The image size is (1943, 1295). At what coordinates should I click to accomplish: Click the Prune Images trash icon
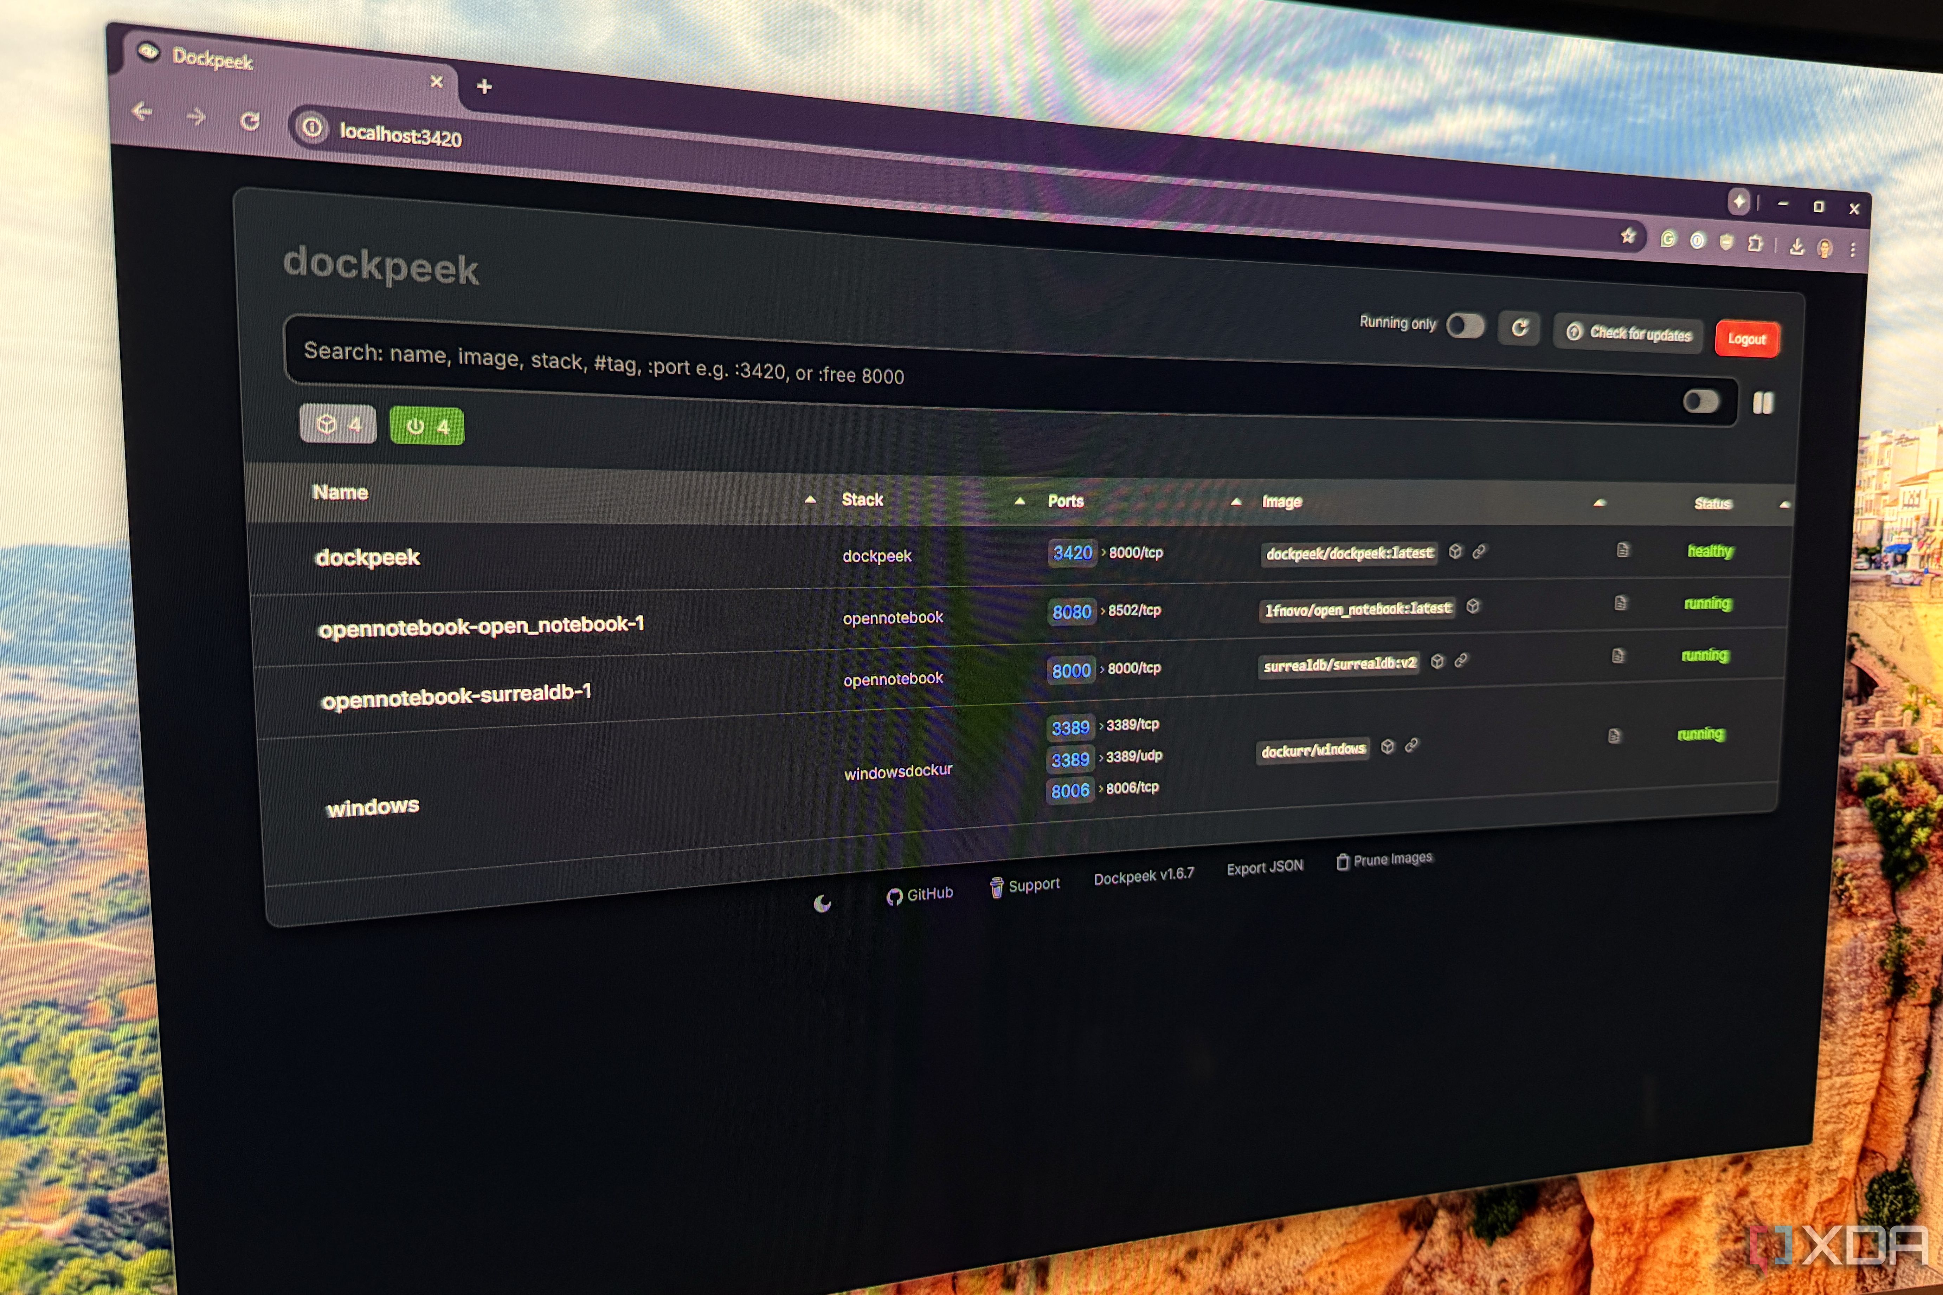point(1344,861)
